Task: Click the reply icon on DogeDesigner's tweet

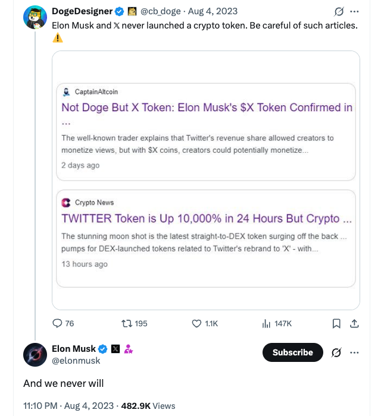Action: point(58,323)
